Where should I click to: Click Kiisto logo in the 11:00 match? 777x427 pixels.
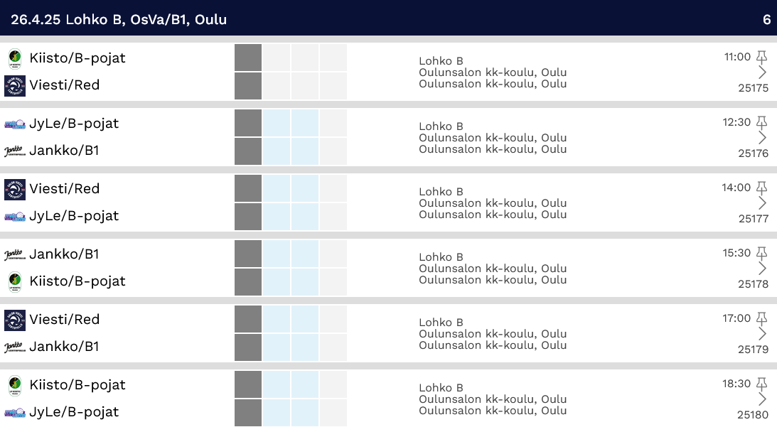coord(15,58)
